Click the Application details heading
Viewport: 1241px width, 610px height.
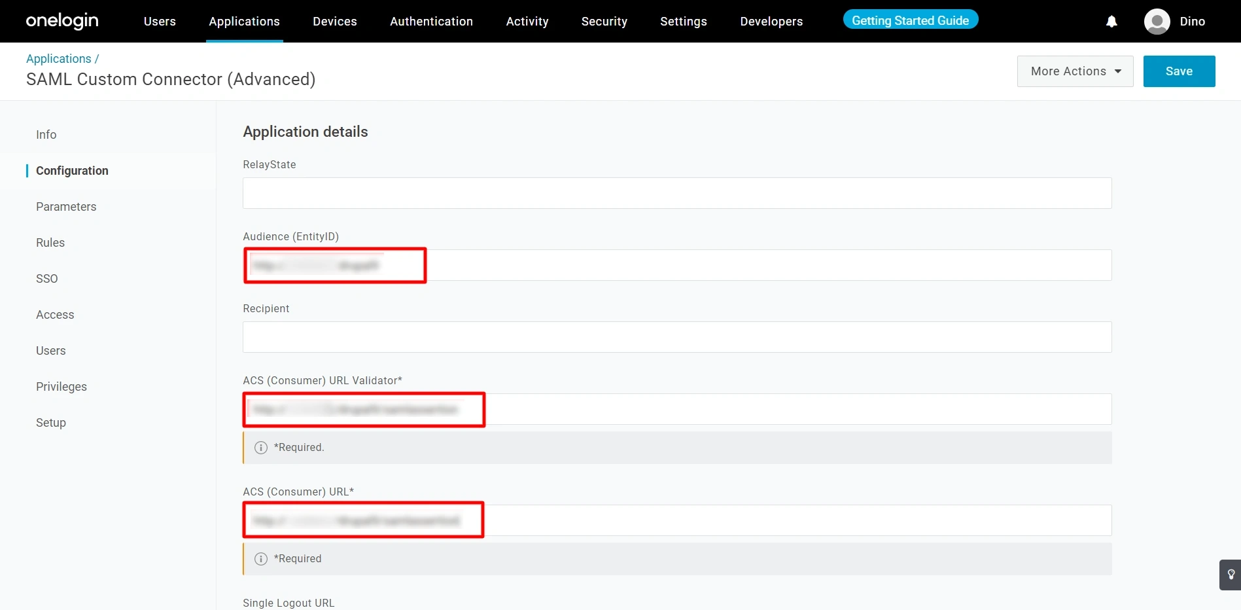click(x=306, y=132)
